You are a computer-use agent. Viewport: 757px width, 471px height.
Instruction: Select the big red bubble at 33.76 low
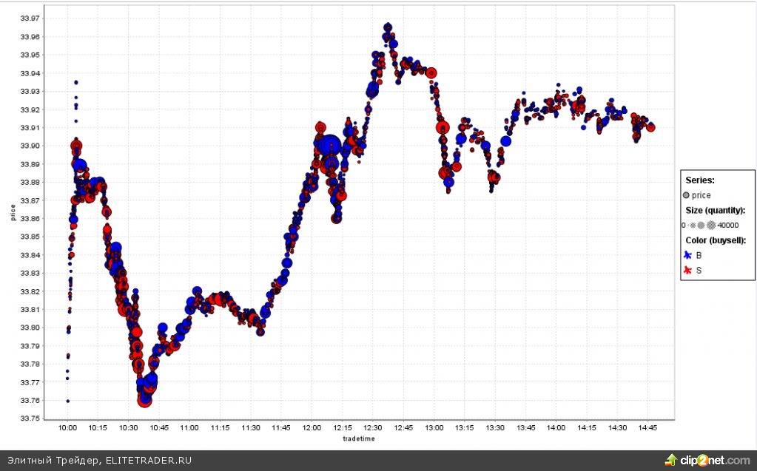point(145,399)
